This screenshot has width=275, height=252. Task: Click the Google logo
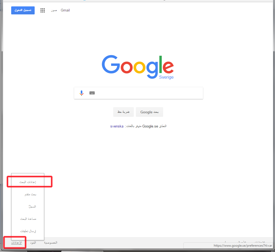point(138,67)
